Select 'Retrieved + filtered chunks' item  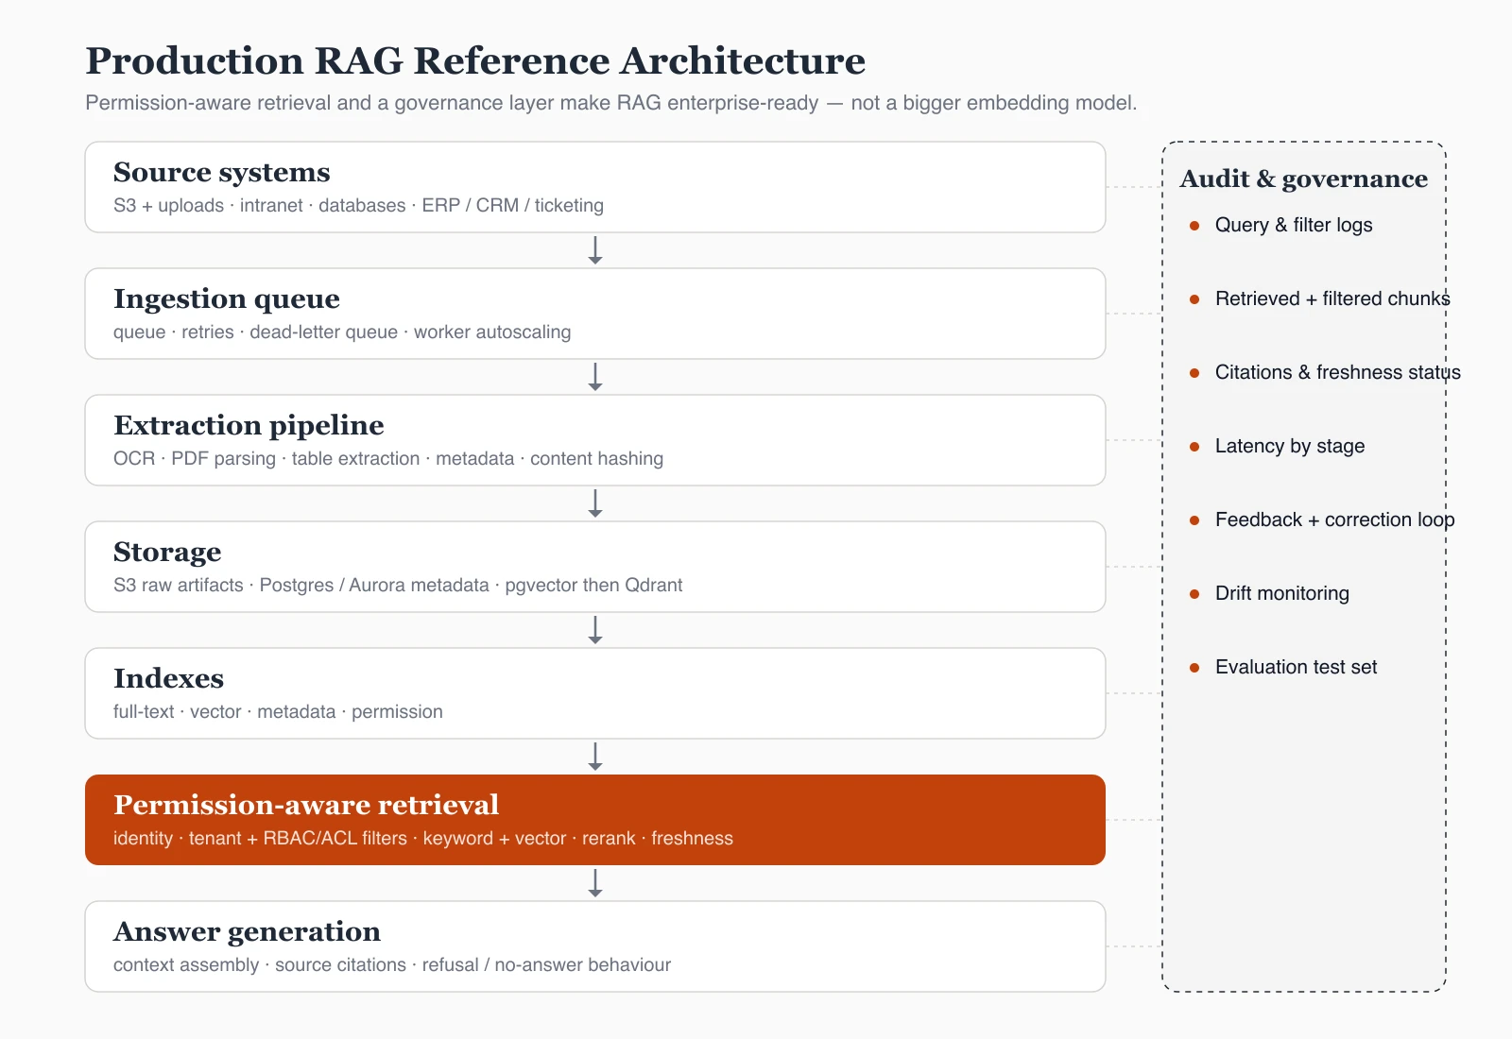point(1332,298)
